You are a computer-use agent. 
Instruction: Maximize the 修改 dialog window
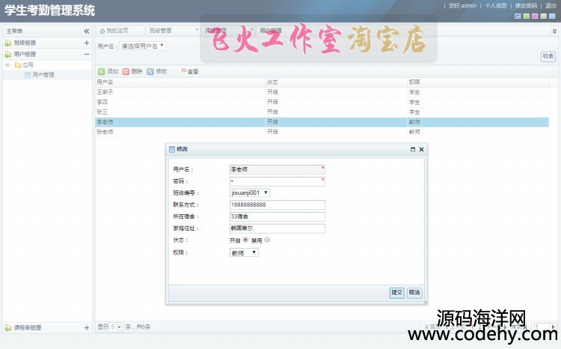[413, 150]
